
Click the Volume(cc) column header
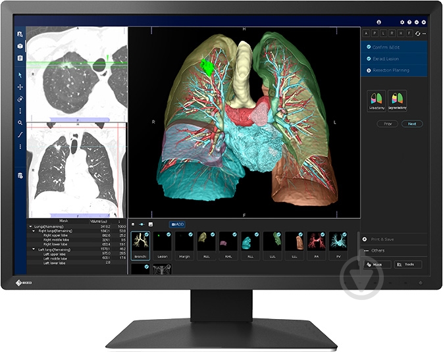pos(99,222)
